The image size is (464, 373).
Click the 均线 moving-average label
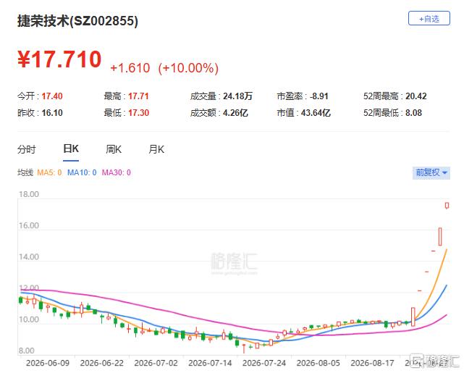coord(25,172)
